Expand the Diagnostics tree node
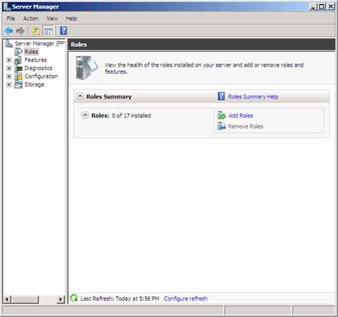The image size is (338, 317). pyautogui.click(x=9, y=68)
